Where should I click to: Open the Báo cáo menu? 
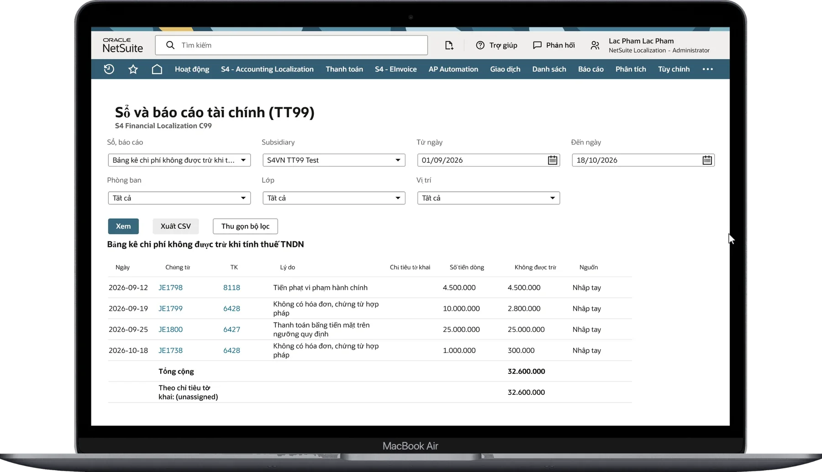(590, 69)
